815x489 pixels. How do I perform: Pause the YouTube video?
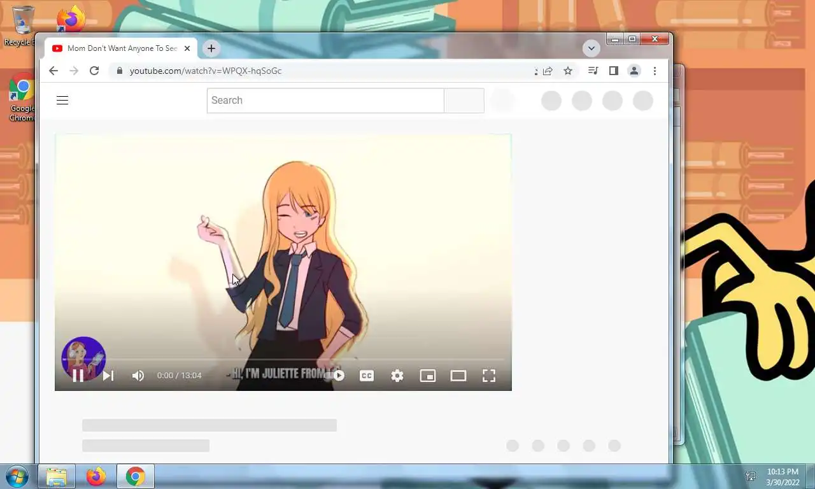78,376
